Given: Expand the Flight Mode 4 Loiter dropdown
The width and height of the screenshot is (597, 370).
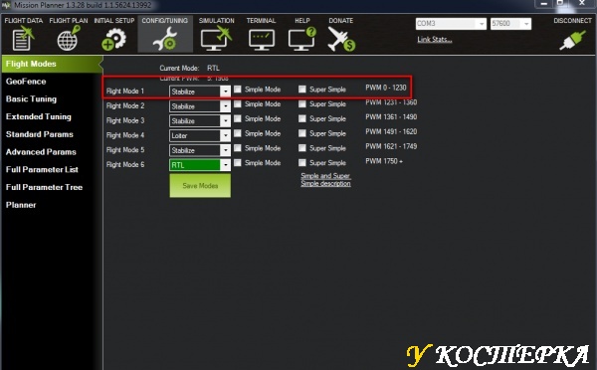Looking at the screenshot, I should (226, 135).
